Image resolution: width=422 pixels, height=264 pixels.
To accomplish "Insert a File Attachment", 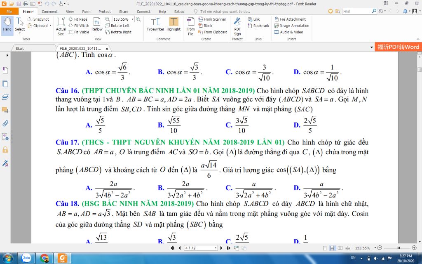I will click(290, 19).
